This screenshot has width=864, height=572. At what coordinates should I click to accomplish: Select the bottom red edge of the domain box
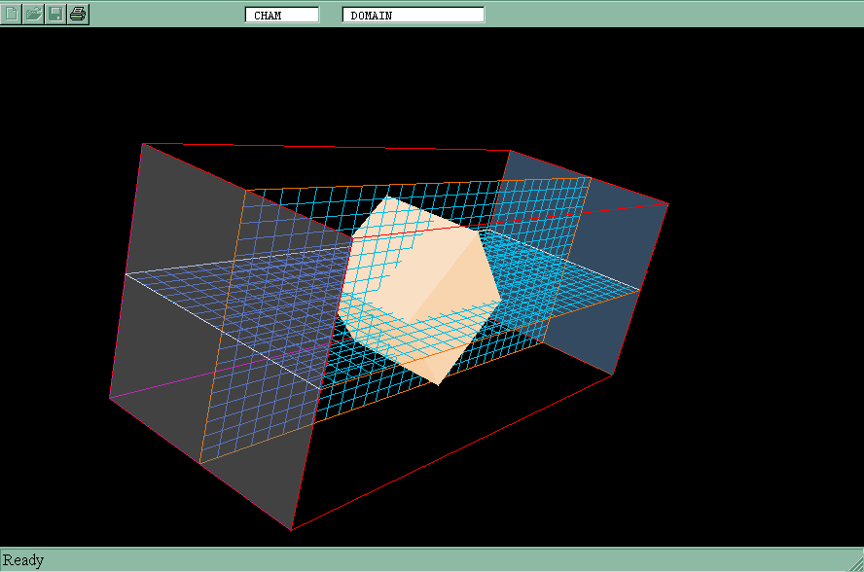tap(452, 452)
